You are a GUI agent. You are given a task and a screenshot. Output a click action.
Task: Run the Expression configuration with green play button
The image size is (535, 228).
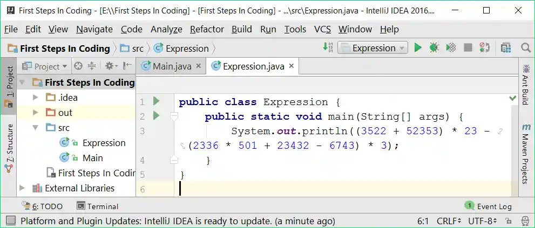click(418, 48)
